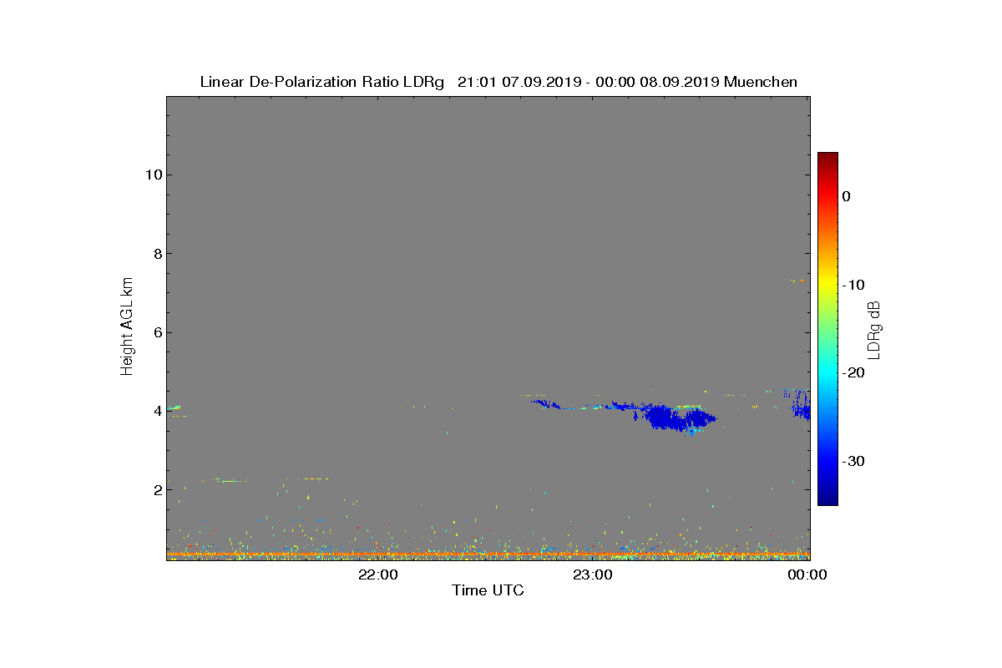
Task: Click the orange ground clutter band at plot bottom
Action: pyautogui.click(x=488, y=554)
